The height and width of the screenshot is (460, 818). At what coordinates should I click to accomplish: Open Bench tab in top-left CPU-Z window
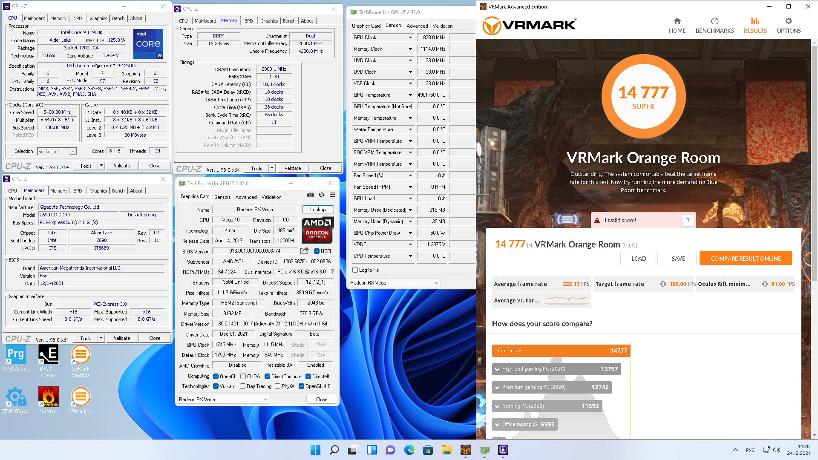tap(118, 18)
